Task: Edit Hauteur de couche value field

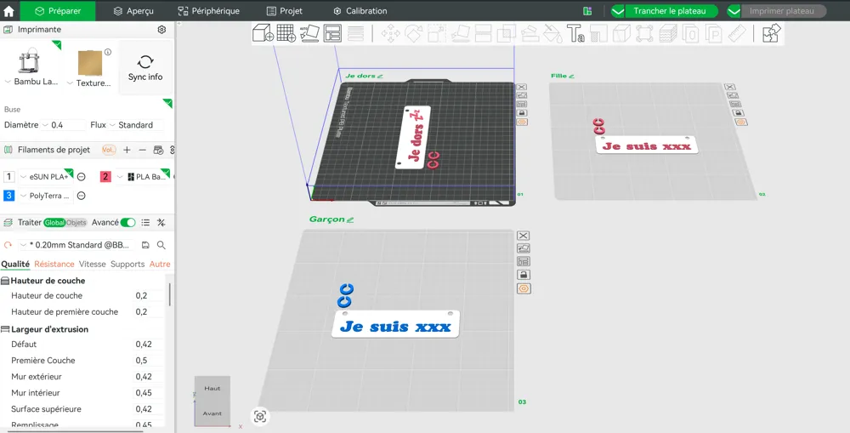Action: pyautogui.click(x=147, y=296)
